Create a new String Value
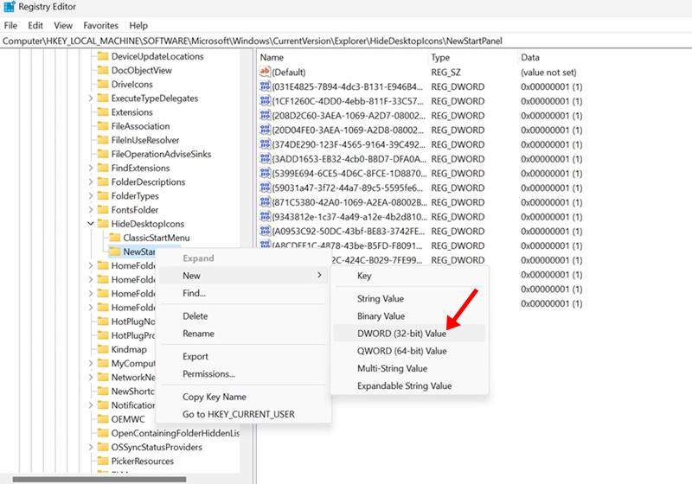692x484 pixels. (409, 298)
